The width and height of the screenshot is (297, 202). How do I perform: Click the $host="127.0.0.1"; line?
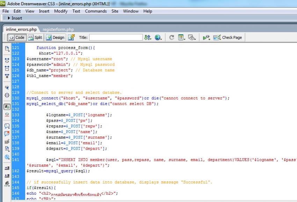click(60, 53)
